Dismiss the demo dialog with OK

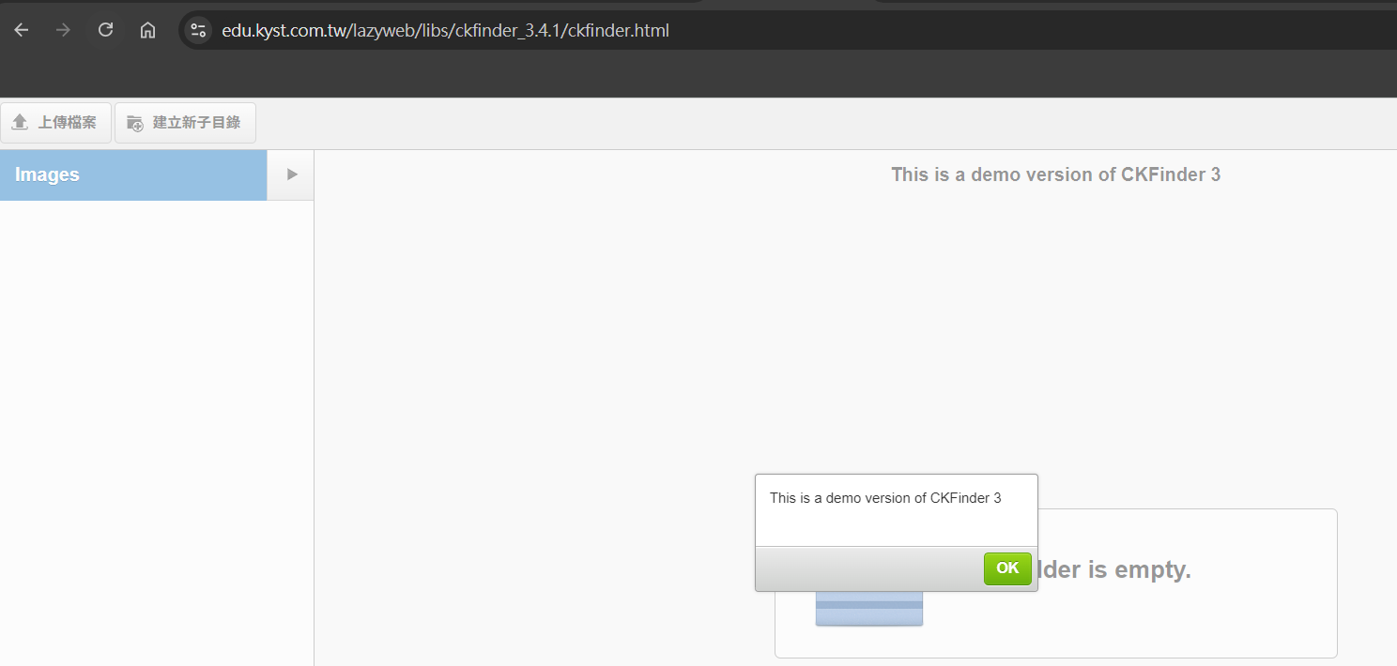(1007, 568)
